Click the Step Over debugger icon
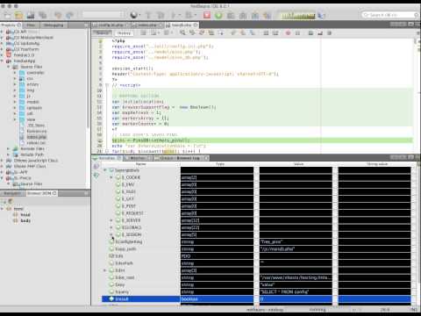The height and width of the screenshot is (316, 421). (231, 15)
